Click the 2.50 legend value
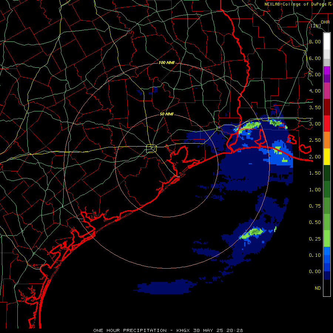Image resolution: width=333 pixels, height=333 pixels. pyautogui.click(x=315, y=140)
